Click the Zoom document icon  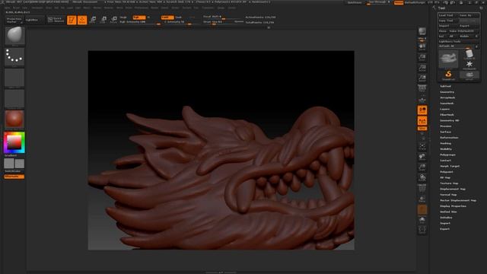click(x=422, y=58)
